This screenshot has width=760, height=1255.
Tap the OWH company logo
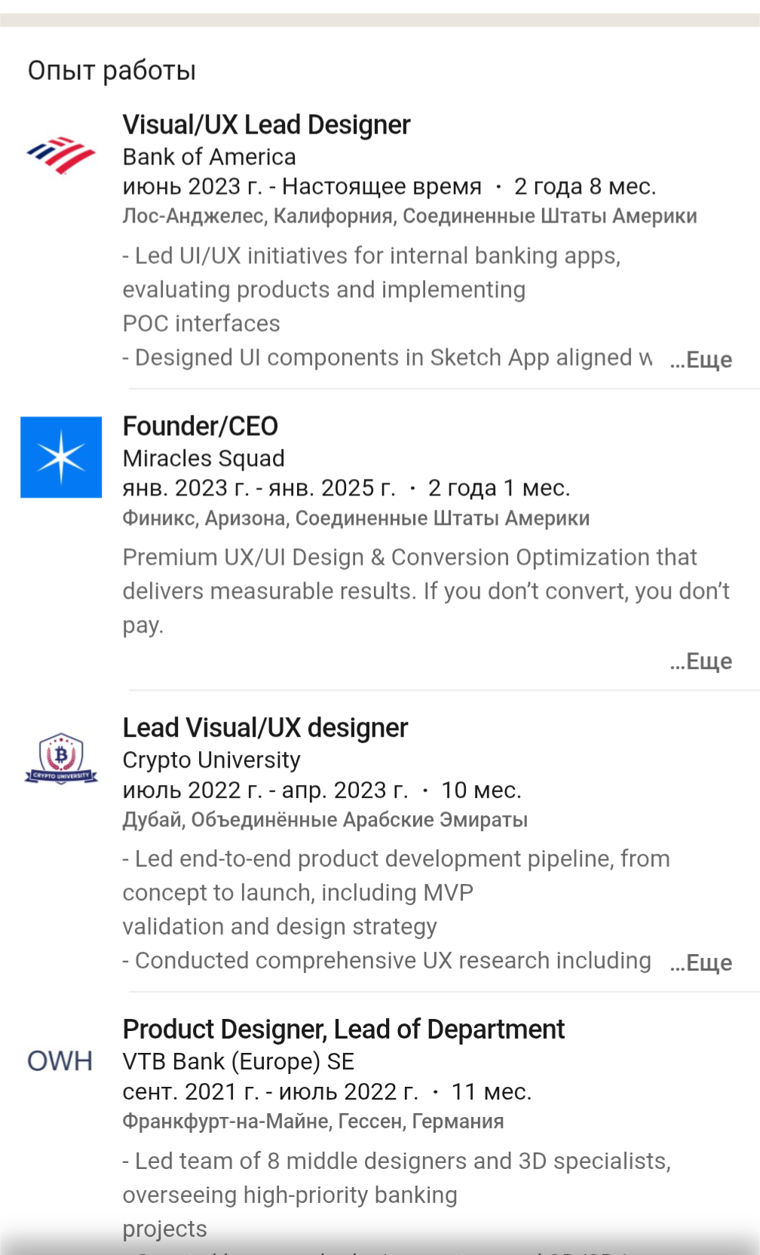tap(60, 1060)
